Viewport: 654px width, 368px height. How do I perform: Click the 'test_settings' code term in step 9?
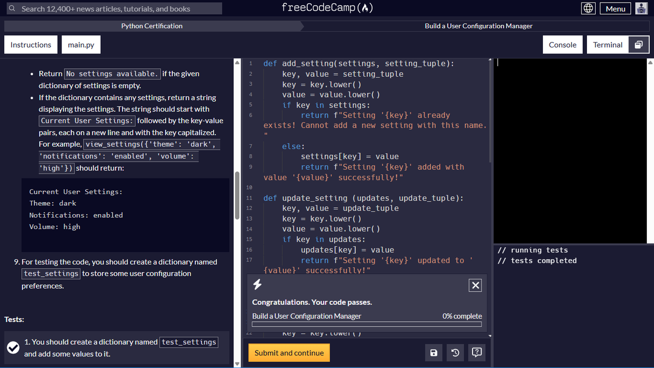click(51, 274)
